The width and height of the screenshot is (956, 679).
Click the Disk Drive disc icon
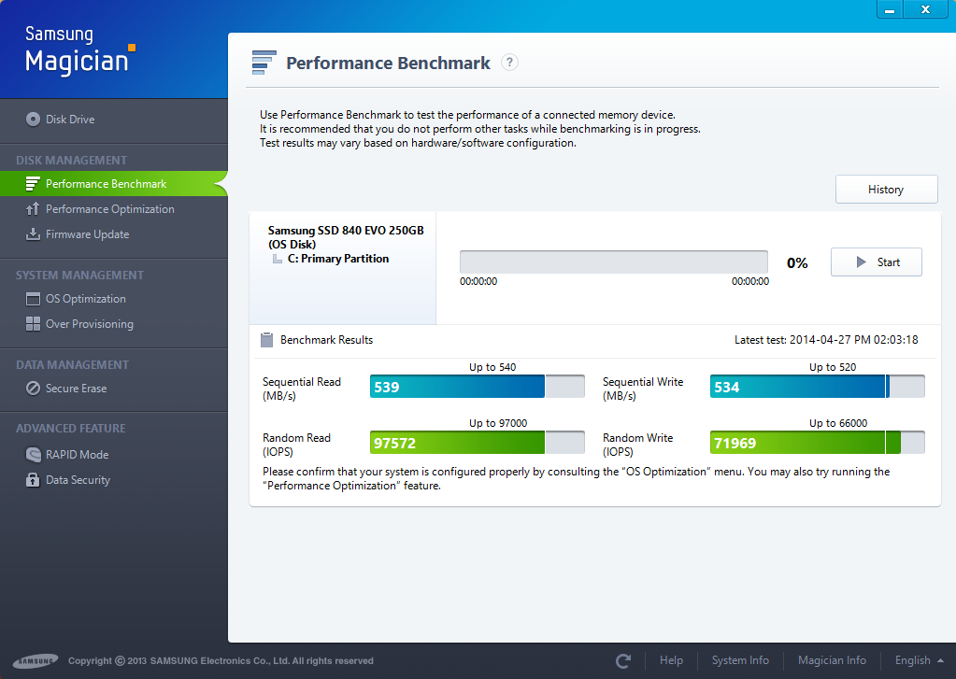point(33,119)
